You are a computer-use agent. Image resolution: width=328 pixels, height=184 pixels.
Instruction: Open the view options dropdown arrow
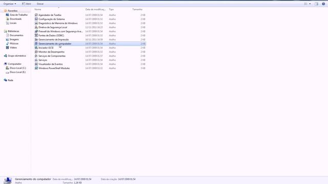pos(310,4)
